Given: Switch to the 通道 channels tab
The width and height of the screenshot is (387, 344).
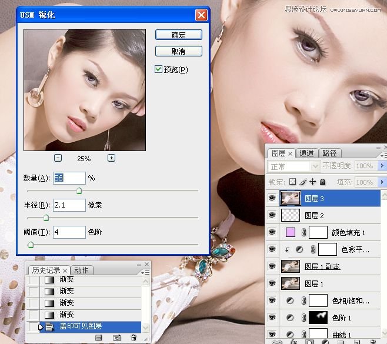Looking at the screenshot, I should click(x=307, y=153).
